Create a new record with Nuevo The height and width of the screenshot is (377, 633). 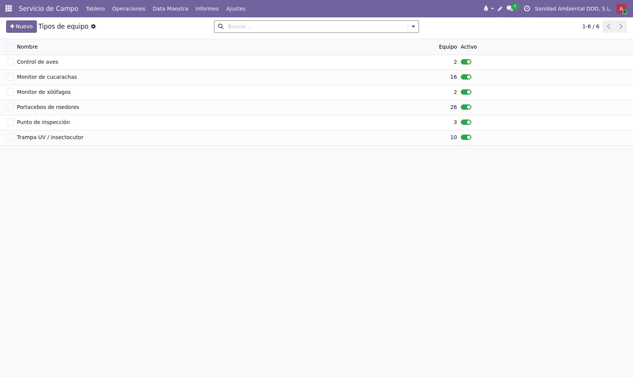21,26
